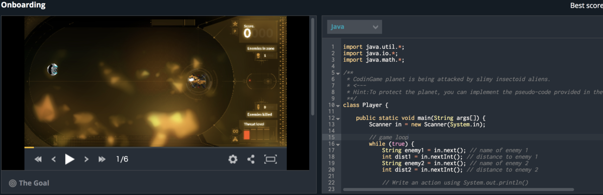Image resolution: width=603 pixels, height=195 pixels.
Task: Open the Java language dropdown
Action: coord(354,27)
